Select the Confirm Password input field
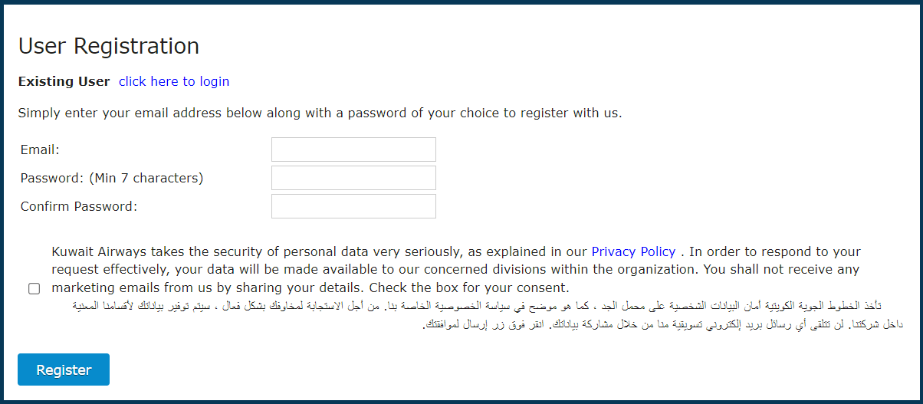The height and width of the screenshot is (404, 923). tap(353, 206)
